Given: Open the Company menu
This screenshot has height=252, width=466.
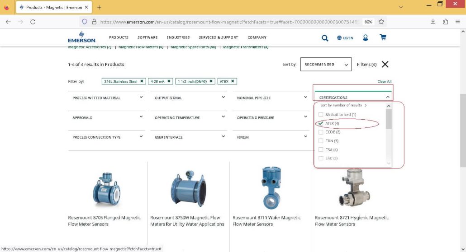Looking at the screenshot, I should pyautogui.click(x=257, y=37).
